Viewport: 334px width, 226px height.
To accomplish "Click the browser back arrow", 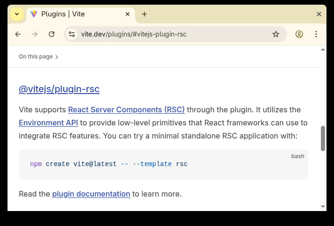I will pyautogui.click(x=18, y=34).
